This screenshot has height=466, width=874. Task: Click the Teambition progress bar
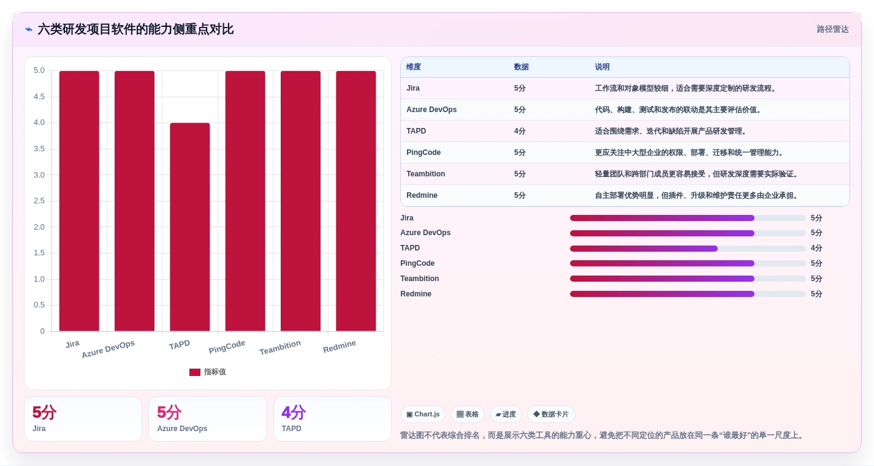688,279
